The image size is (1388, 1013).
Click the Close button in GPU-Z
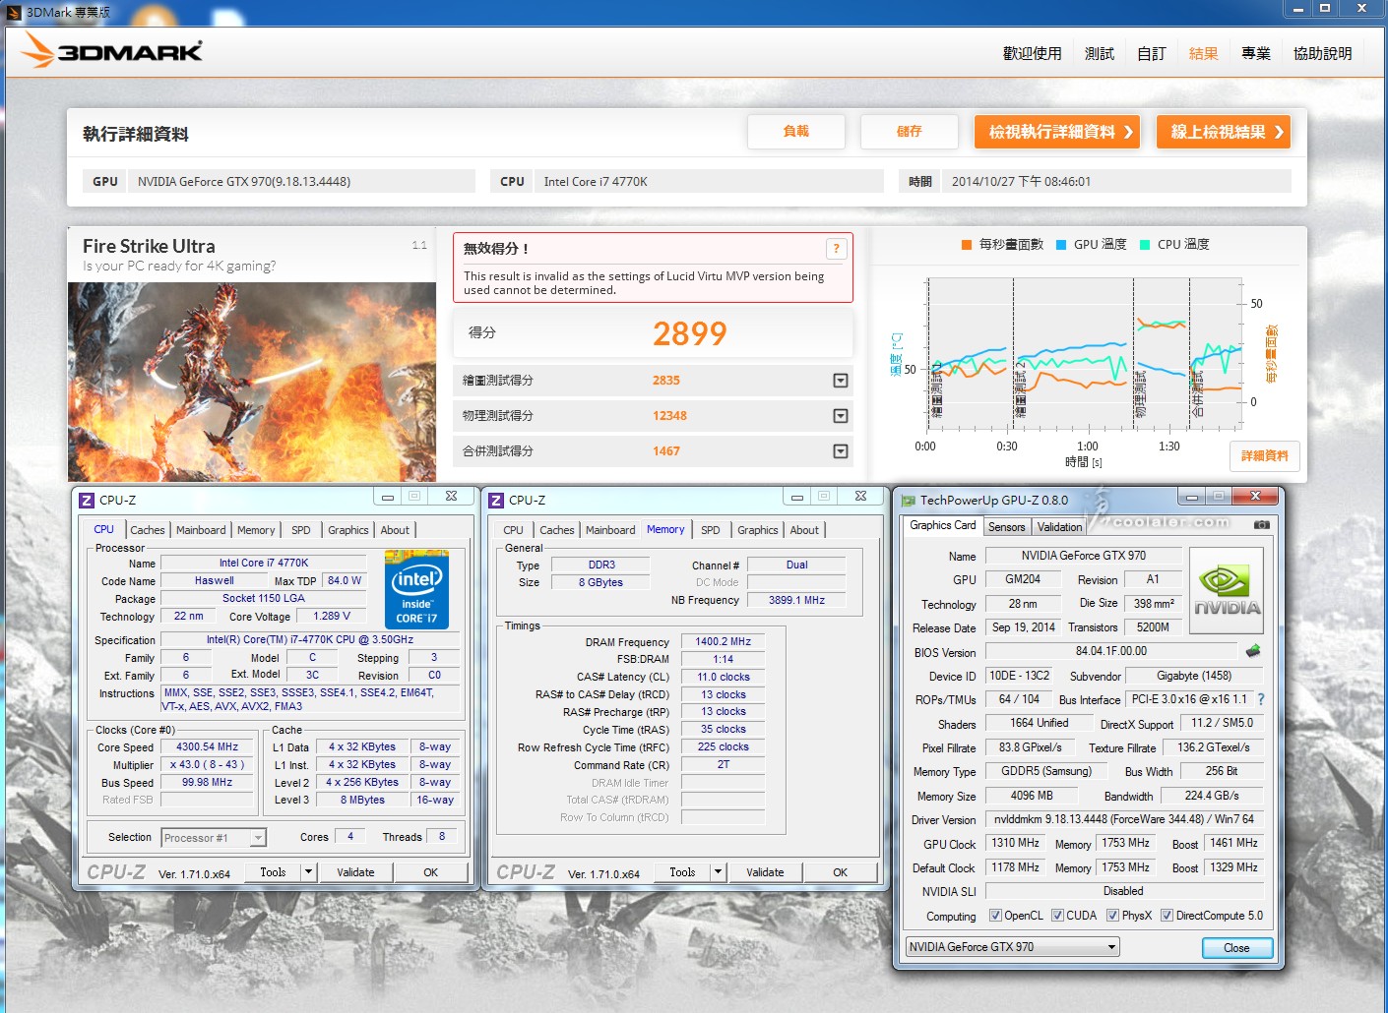click(x=1237, y=948)
